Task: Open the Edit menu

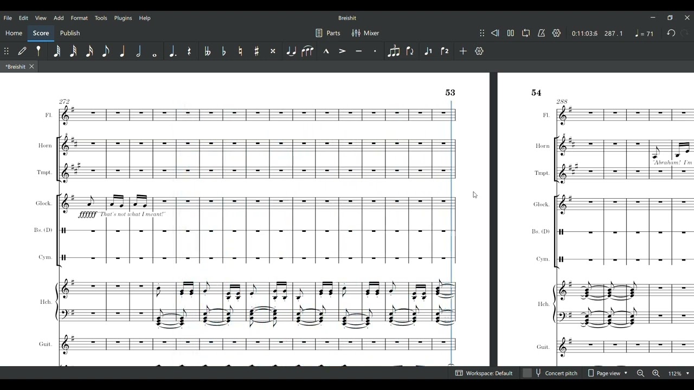Action: point(23,18)
